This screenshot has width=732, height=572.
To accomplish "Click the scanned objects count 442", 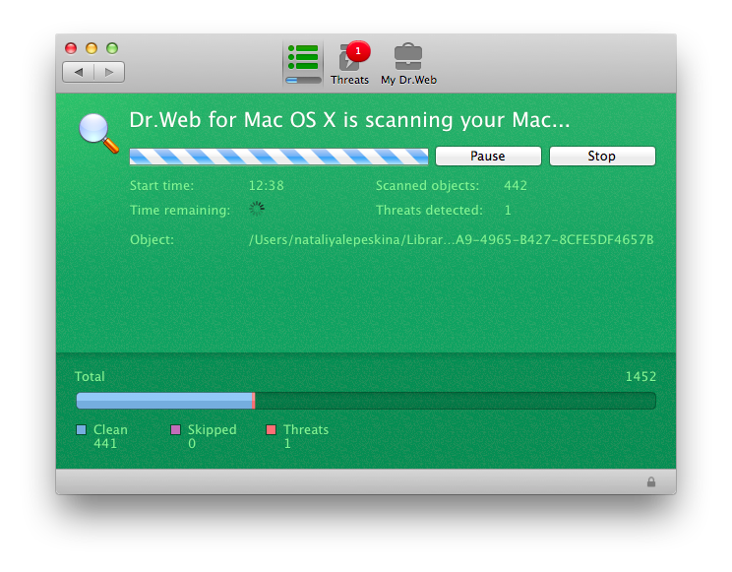I will (516, 185).
